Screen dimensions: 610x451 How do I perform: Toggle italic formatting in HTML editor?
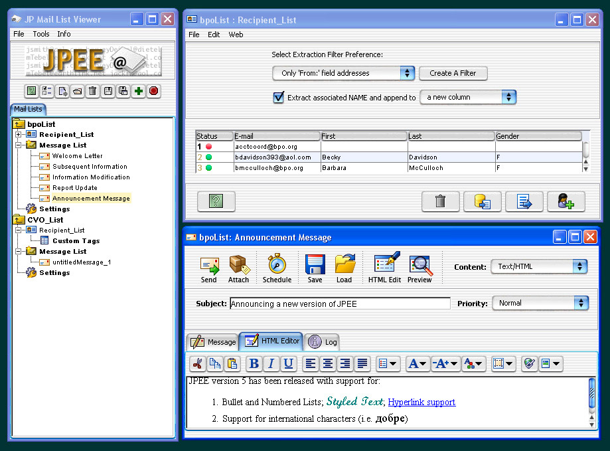click(x=271, y=364)
